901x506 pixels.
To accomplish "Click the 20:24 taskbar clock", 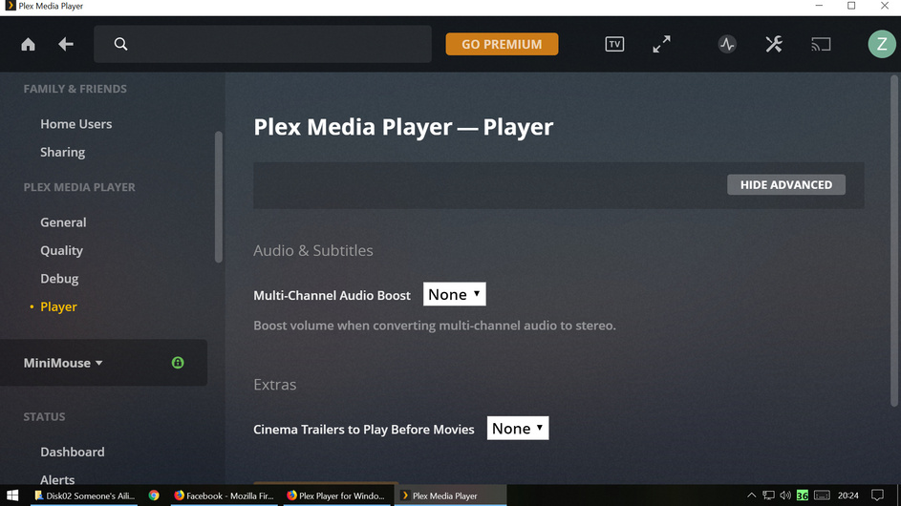I will click(848, 495).
